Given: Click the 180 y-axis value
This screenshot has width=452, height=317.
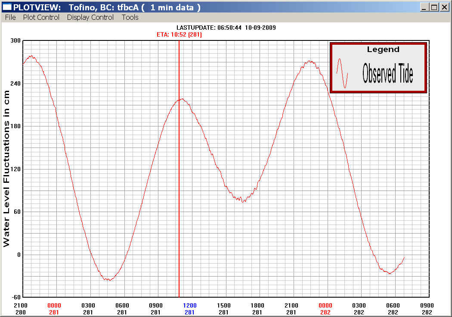Looking at the screenshot, I should pyautogui.click(x=15, y=126).
